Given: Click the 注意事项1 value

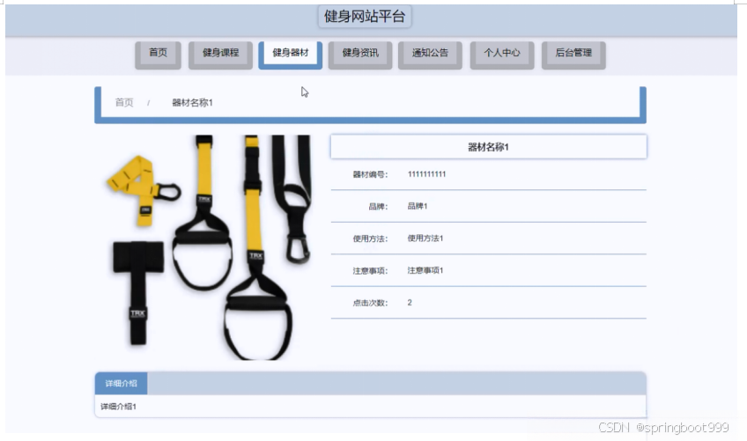Looking at the screenshot, I should (x=425, y=270).
